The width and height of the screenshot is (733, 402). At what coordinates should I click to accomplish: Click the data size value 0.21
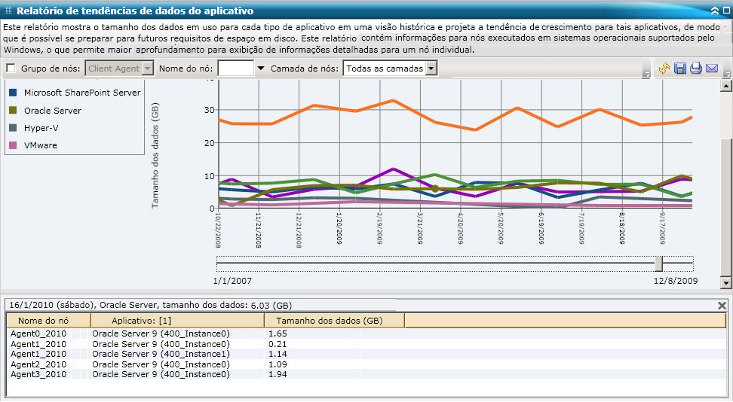click(278, 344)
